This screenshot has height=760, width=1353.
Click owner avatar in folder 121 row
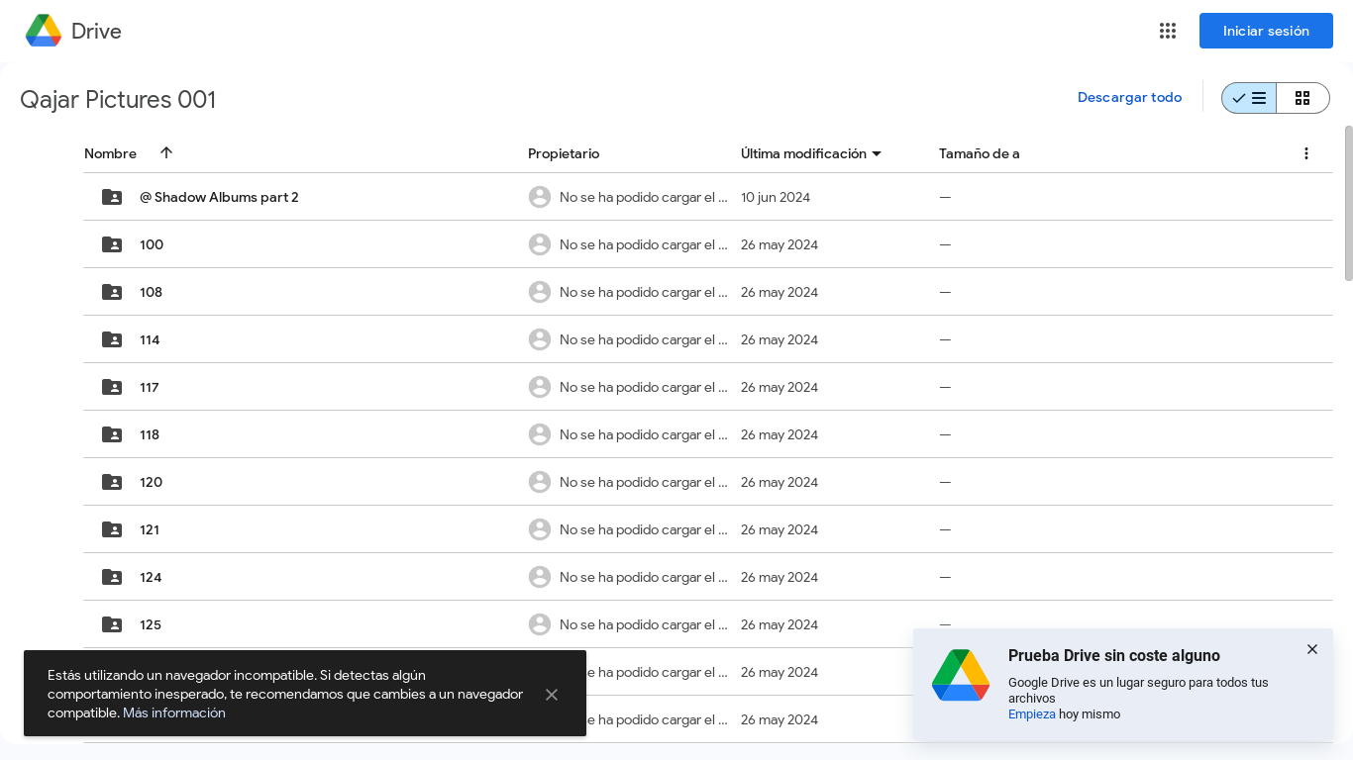(540, 529)
